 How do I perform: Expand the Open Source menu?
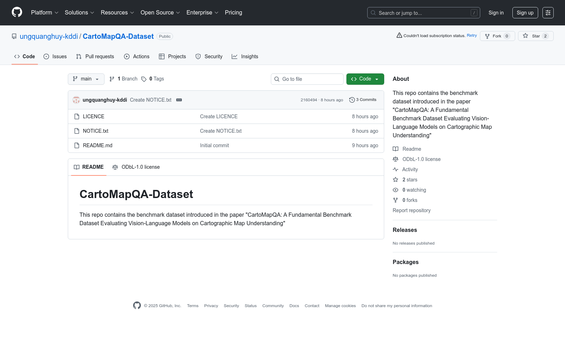click(160, 12)
